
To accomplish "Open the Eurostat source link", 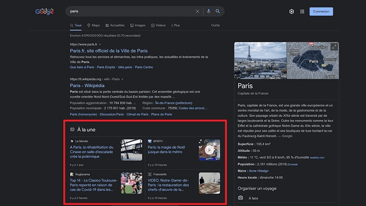I will [x=293, y=165].
